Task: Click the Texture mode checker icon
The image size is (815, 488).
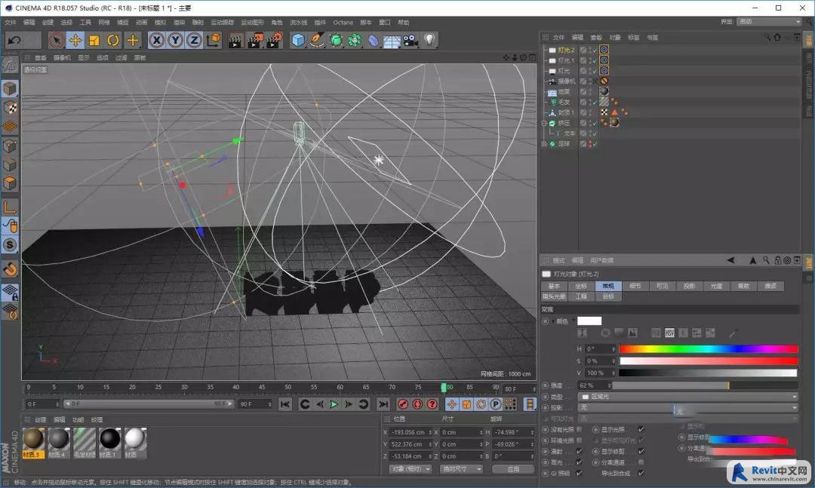Action: pos(10,108)
